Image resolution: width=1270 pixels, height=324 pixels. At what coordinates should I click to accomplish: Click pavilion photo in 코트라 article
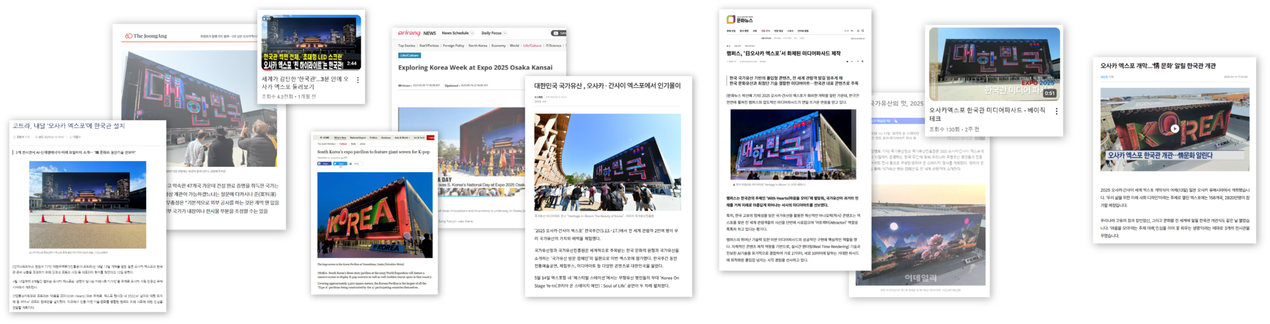(x=87, y=205)
